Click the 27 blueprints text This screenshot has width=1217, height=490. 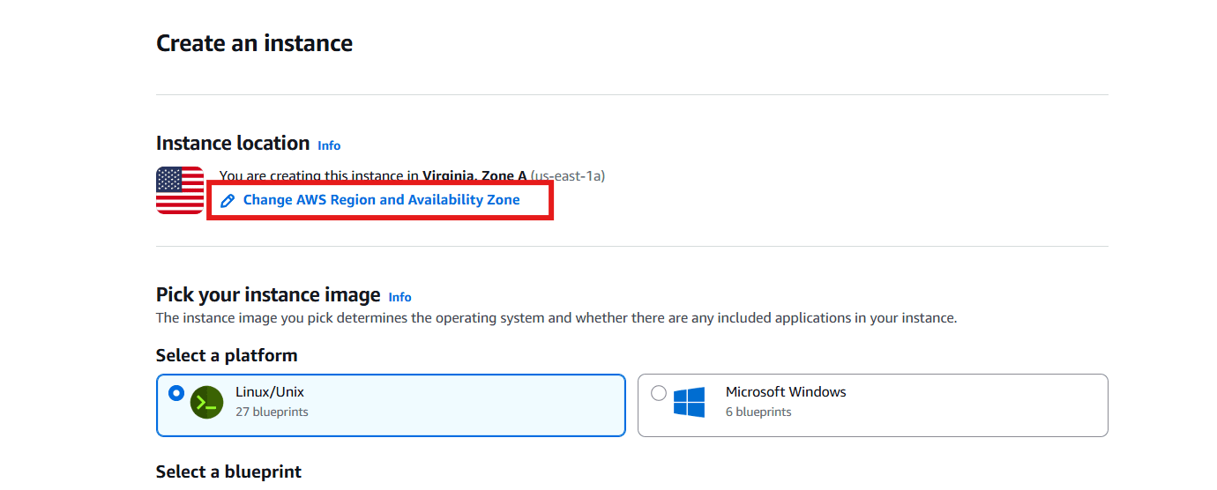click(x=272, y=412)
